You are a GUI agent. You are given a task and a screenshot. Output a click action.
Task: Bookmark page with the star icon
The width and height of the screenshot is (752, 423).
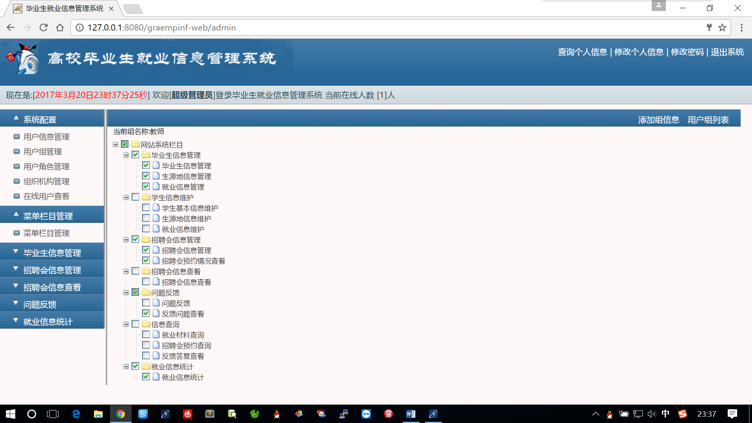722,27
